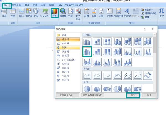The width and height of the screenshot is (166, 115).
Task: Open the 文本框 text box dropdown
Action: (x=110, y=14)
